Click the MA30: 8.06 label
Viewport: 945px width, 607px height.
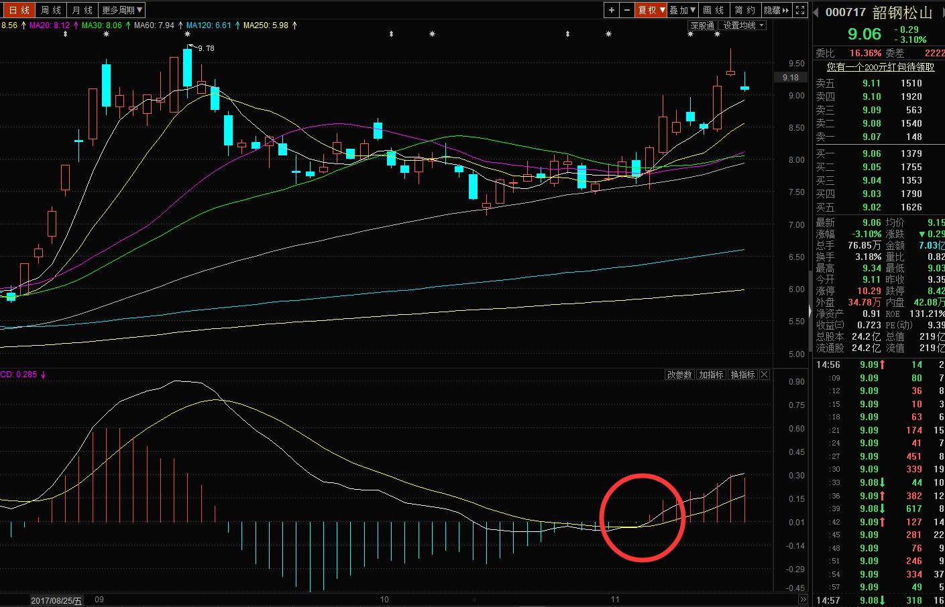pos(102,25)
